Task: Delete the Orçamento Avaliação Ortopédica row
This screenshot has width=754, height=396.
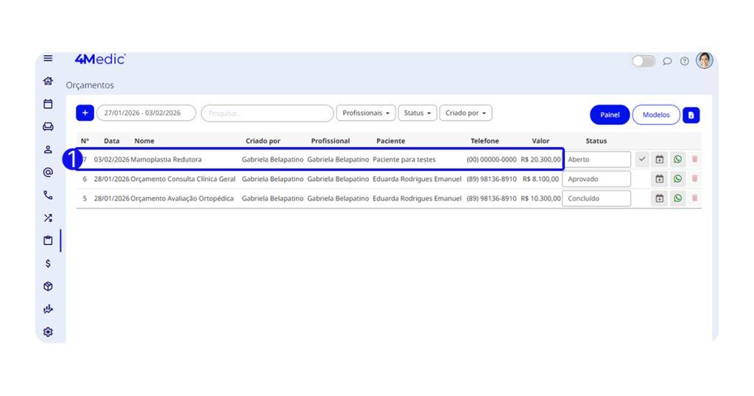Action: [x=694, y=198]
